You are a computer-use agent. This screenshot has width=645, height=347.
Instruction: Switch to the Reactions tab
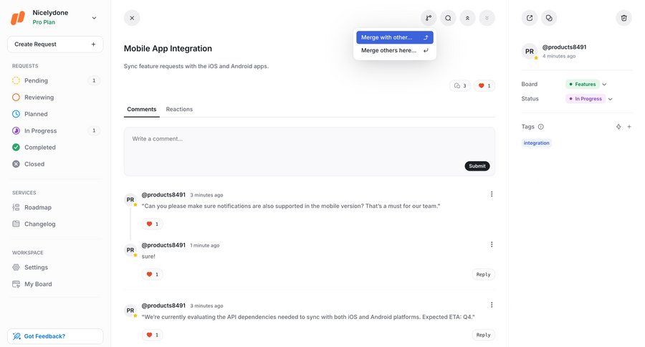(179, 109)
